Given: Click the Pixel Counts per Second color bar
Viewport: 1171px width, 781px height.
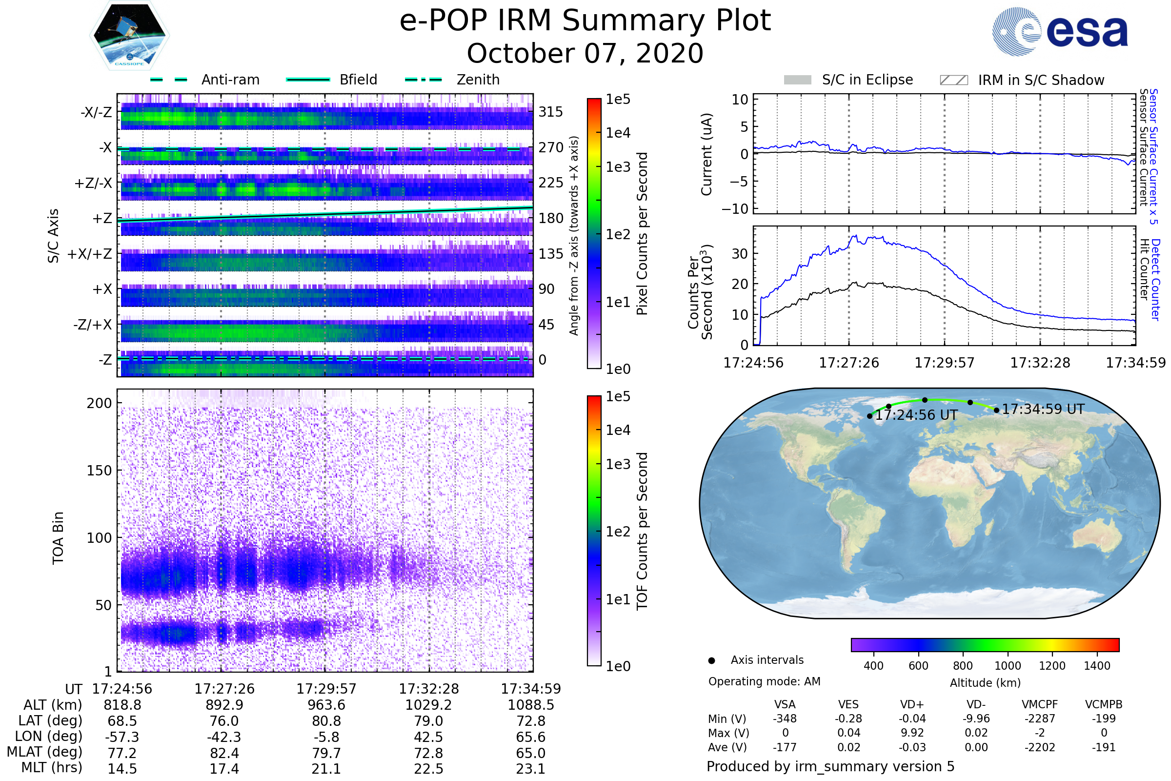Looking at the screenshot, I should pyautogui.click(x=594, y=233).
